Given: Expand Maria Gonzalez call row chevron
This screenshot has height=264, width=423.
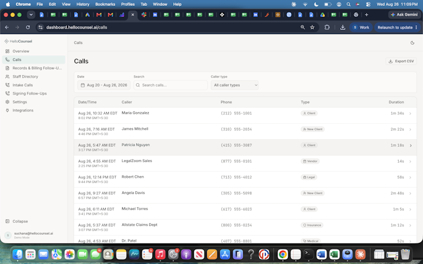Looking at the screenshot, I should point(410,113).
